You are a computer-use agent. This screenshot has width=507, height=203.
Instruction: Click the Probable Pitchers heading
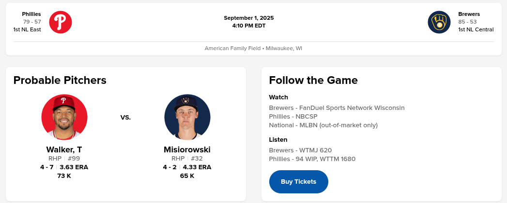(x=60, y=80)
